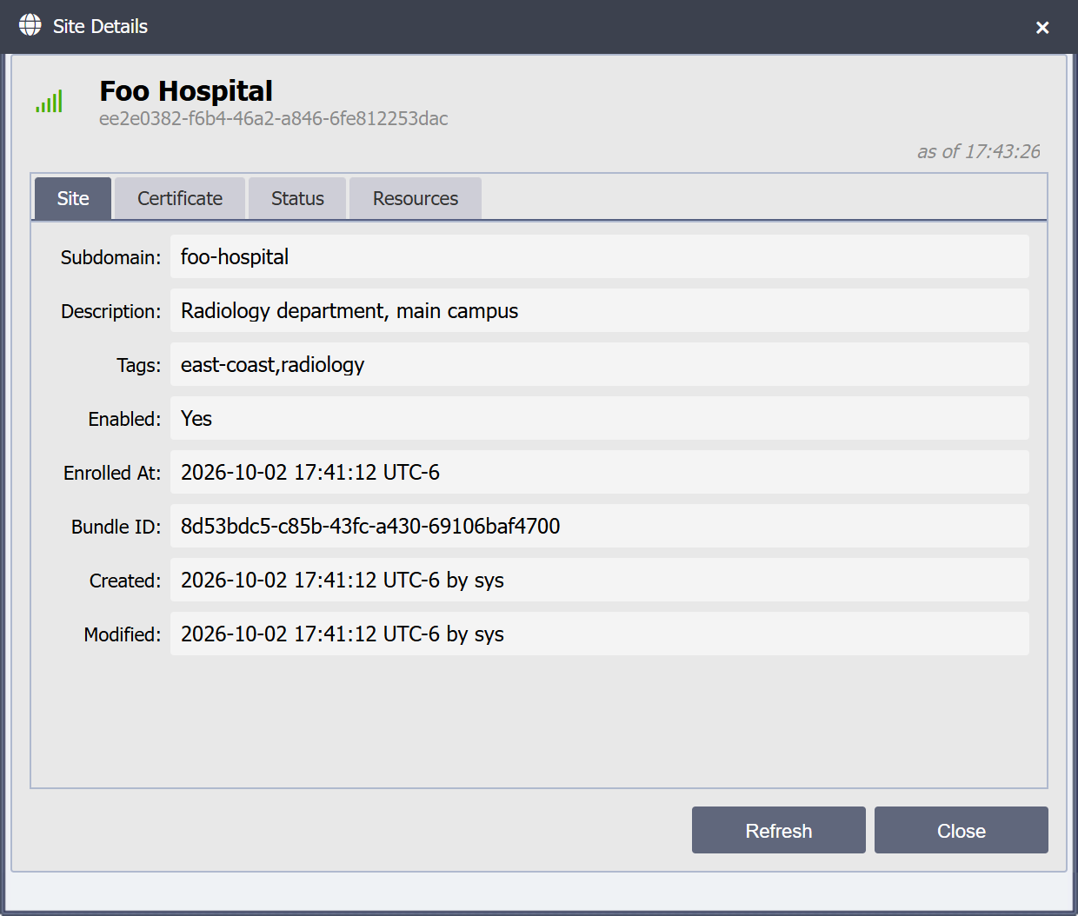Click the Tags label
The image size is (1078, 916).
[139, 365]
